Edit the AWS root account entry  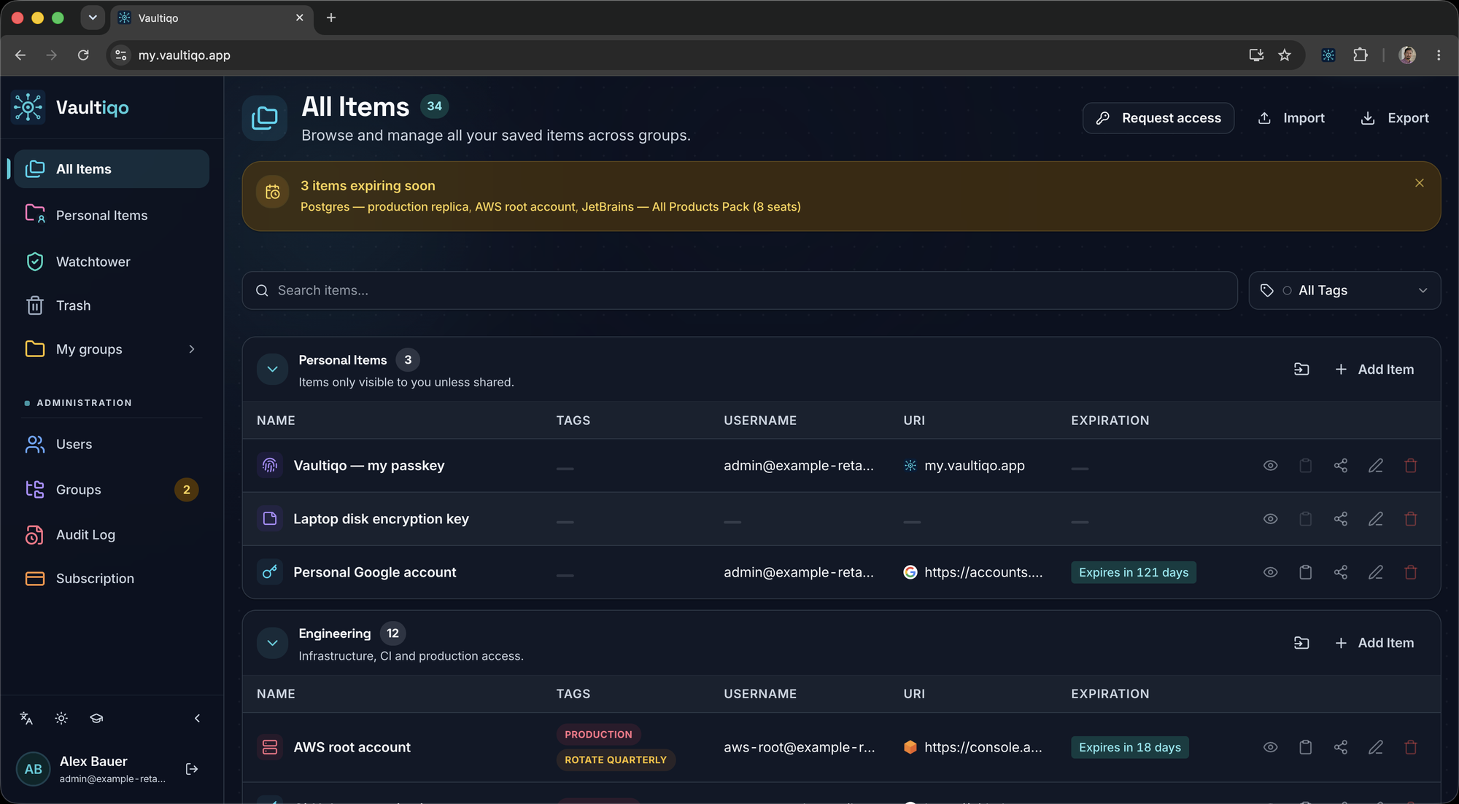click(x=1375, y=747)
